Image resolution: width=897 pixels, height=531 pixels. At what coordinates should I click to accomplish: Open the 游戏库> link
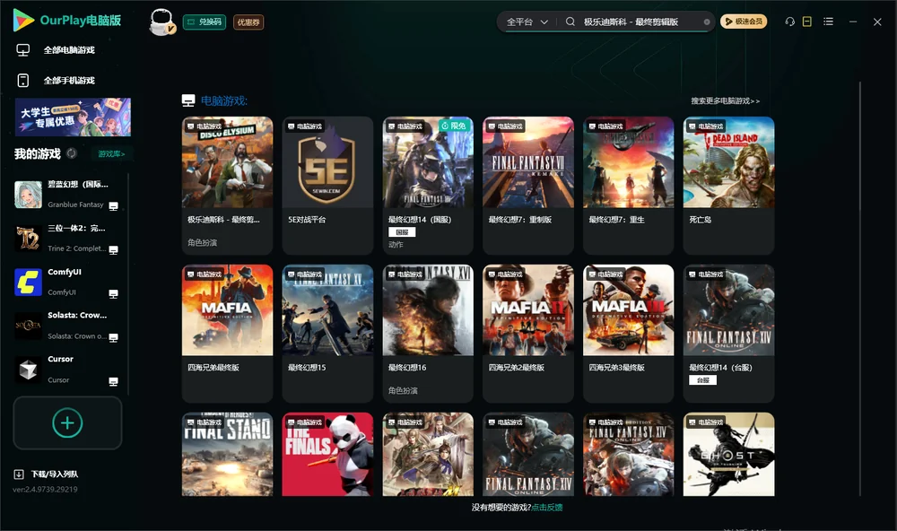[x=111, y=153]
